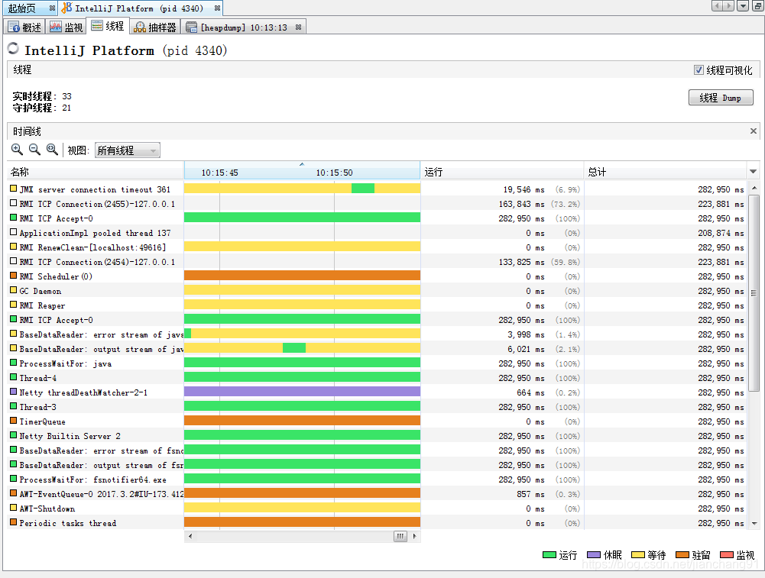The height and width of the screenshot is (578, 765).
Task: Click the zoom in magnifier icon
Action: click(17, 150)
